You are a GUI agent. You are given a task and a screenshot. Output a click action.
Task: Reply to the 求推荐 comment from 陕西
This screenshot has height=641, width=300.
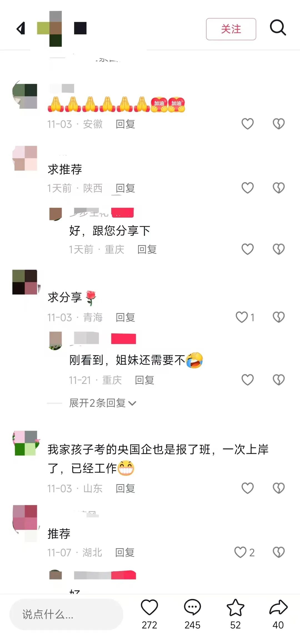click(x=125, y=188)
